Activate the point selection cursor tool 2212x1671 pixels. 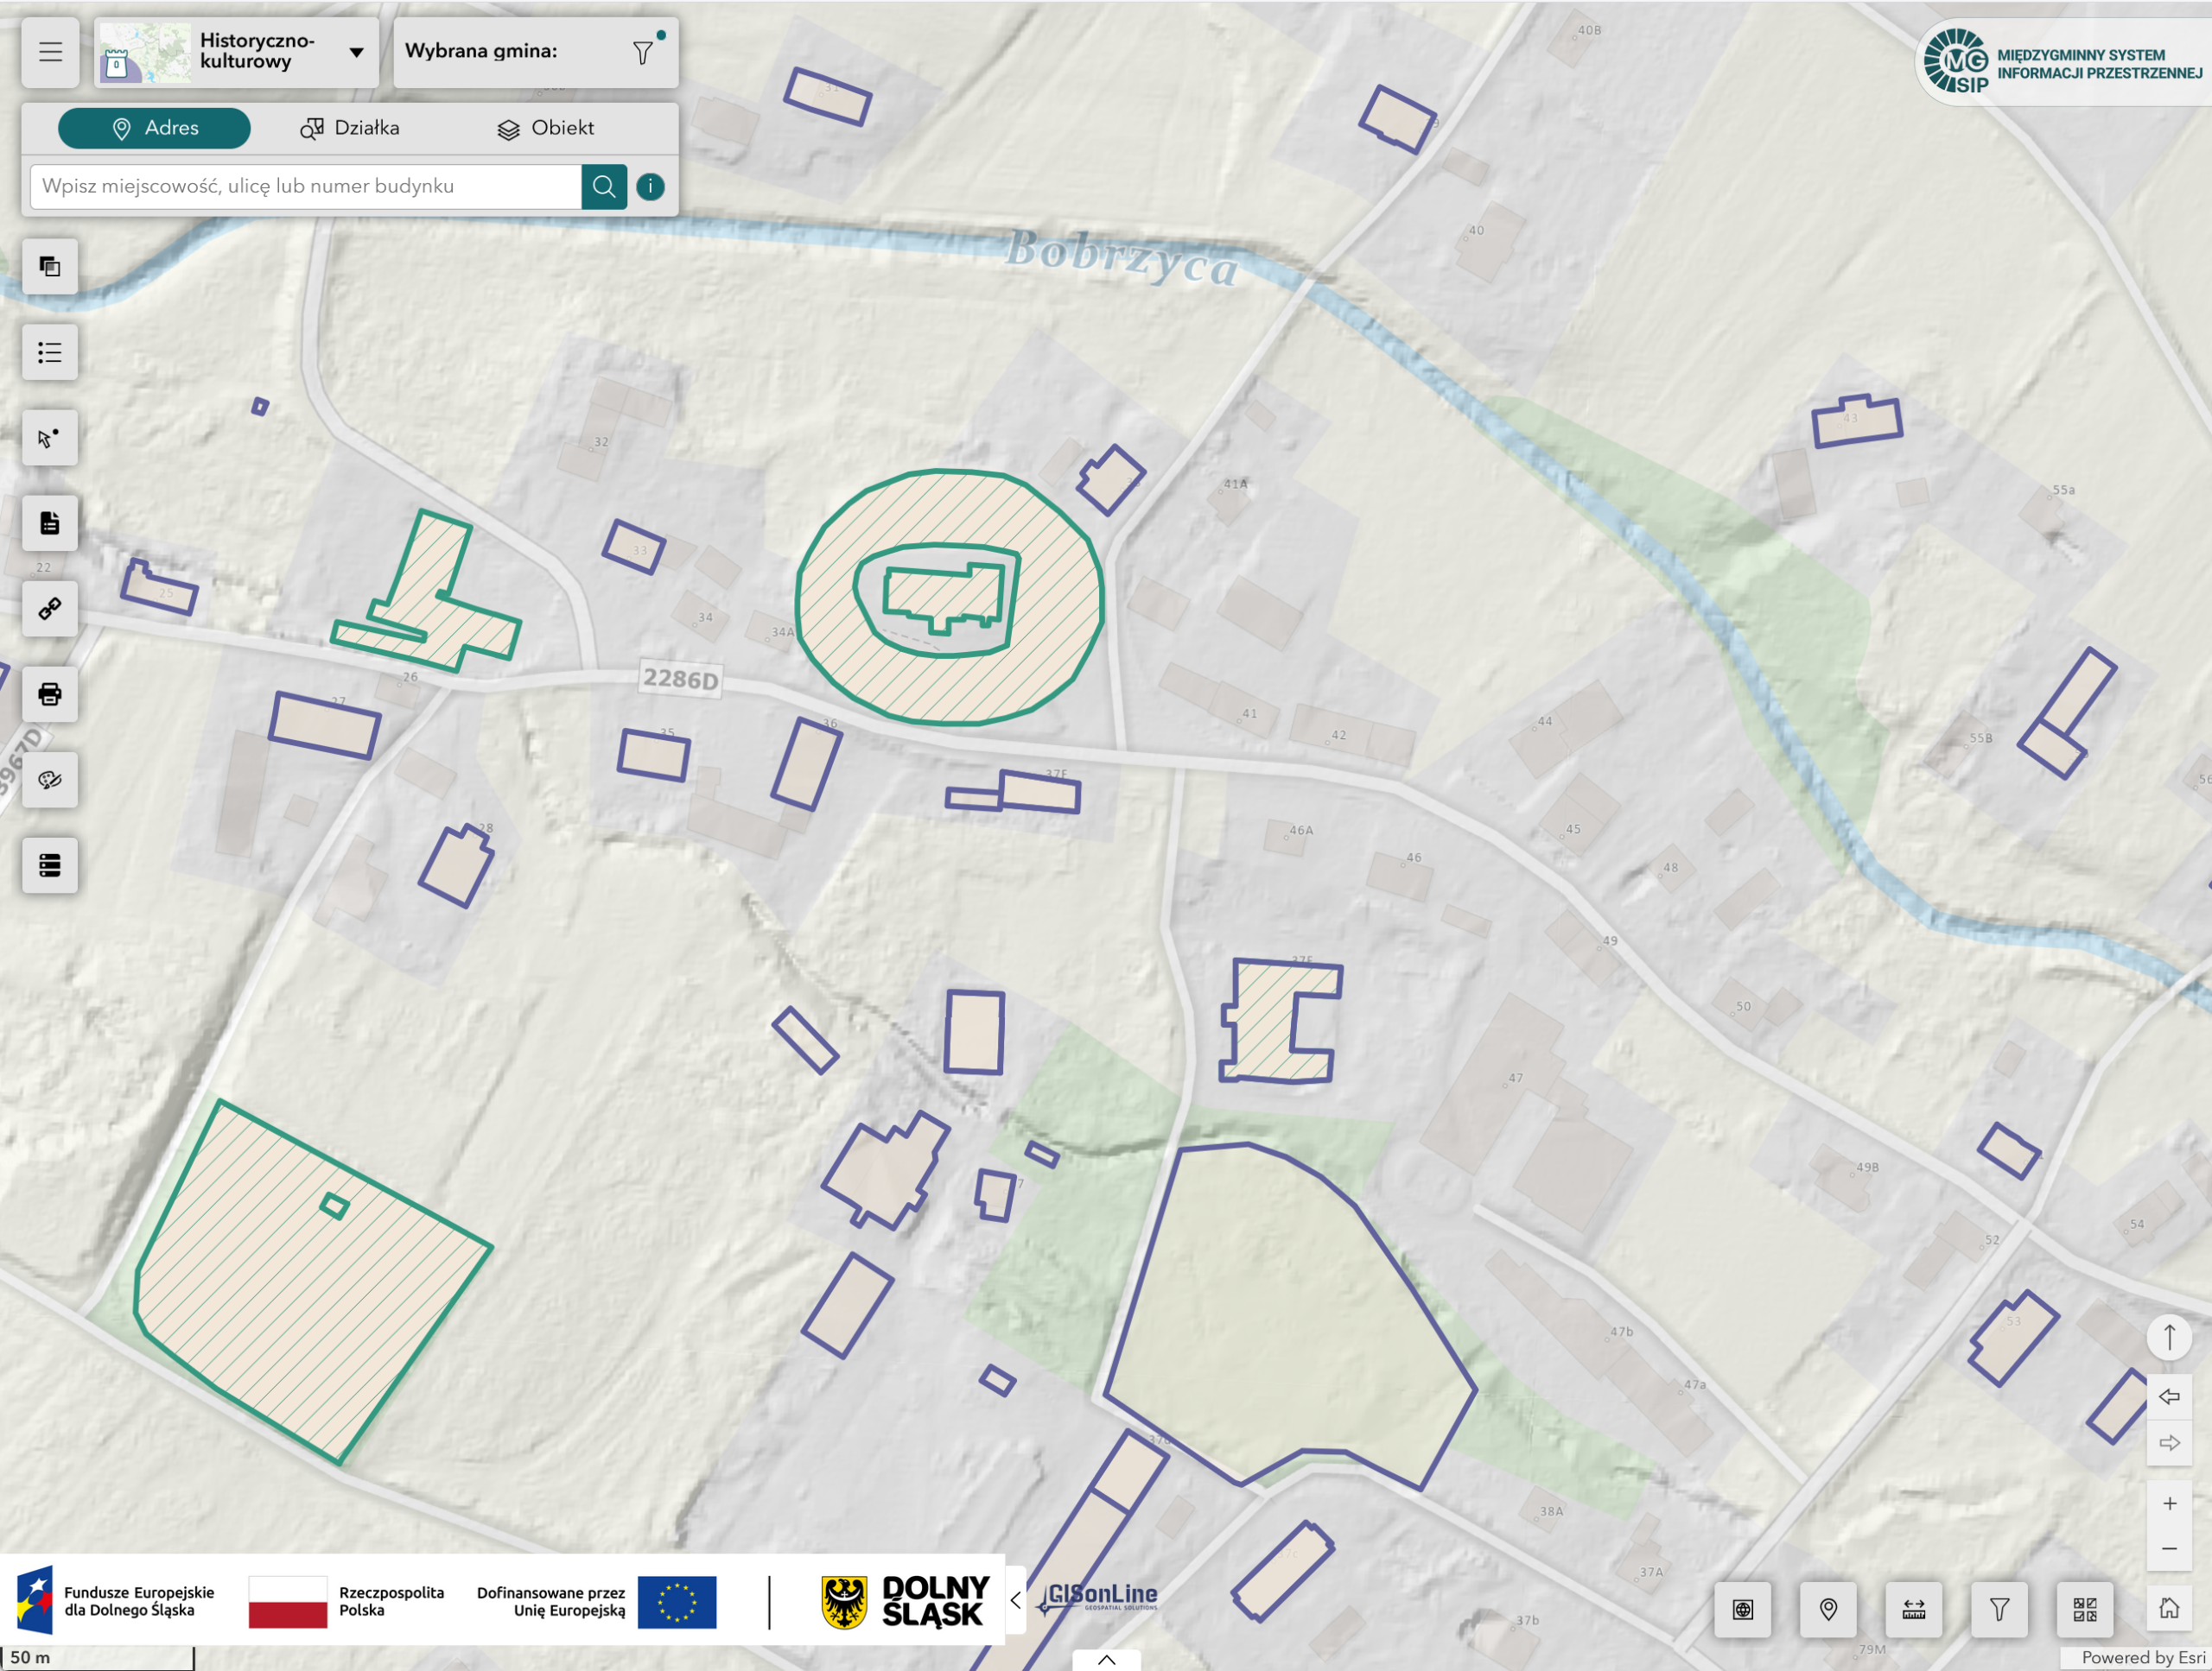(50, 438)
